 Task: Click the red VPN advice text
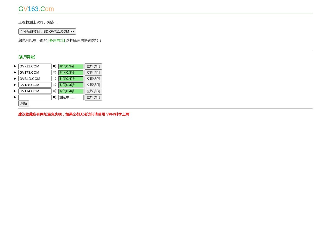coord(74,114)
